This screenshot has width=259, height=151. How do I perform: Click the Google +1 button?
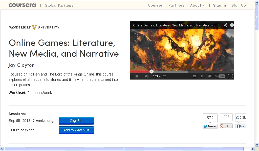point(226,126)
